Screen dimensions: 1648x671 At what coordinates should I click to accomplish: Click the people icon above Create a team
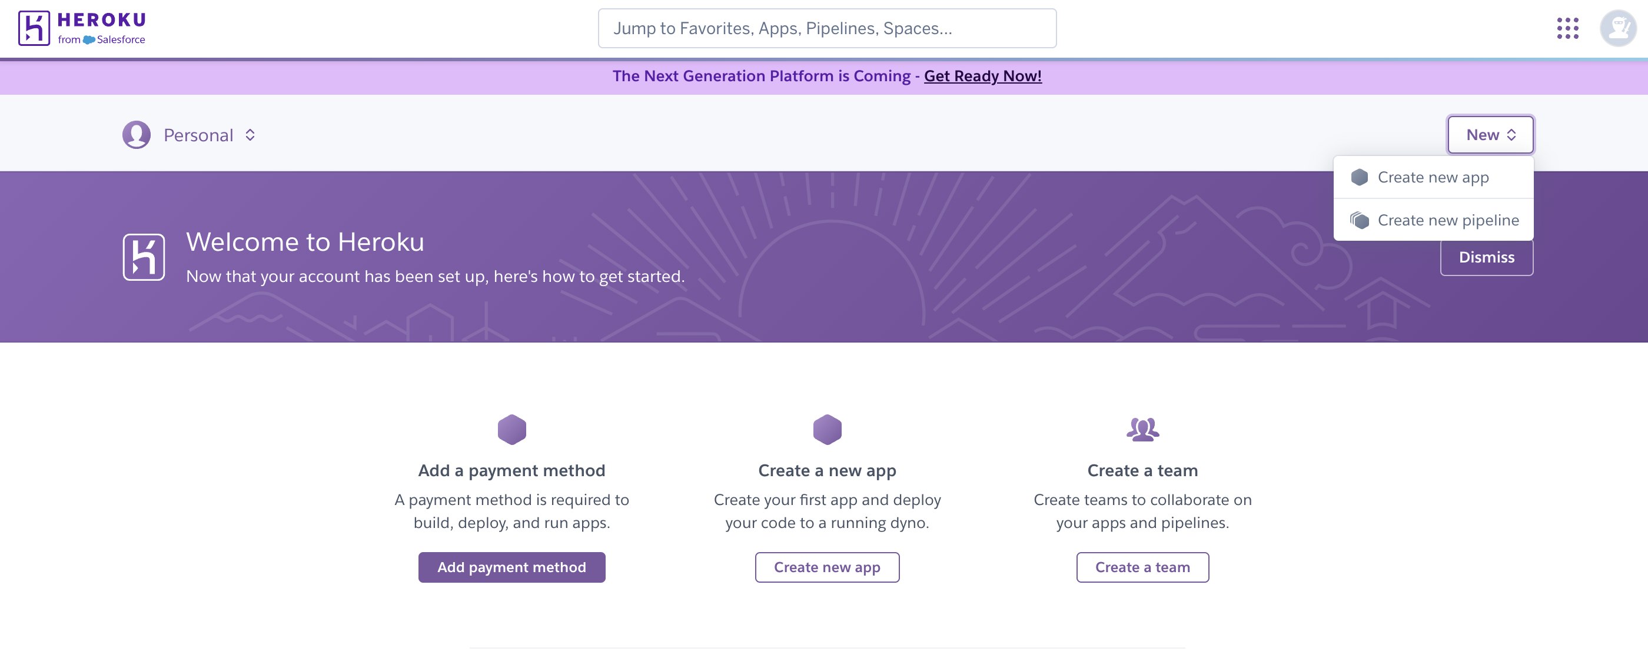1142,429
